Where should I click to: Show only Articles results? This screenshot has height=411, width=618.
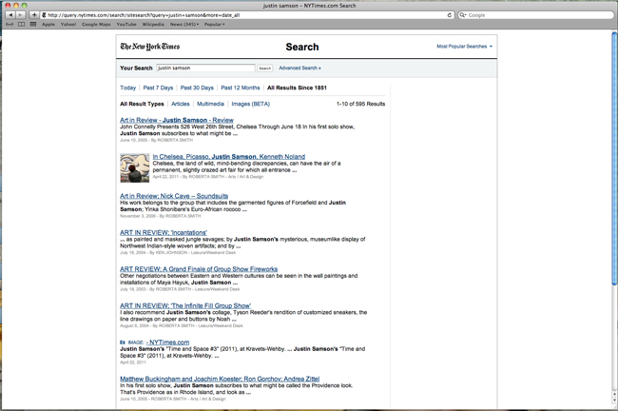pyautogui.click(x=180, y=104)
